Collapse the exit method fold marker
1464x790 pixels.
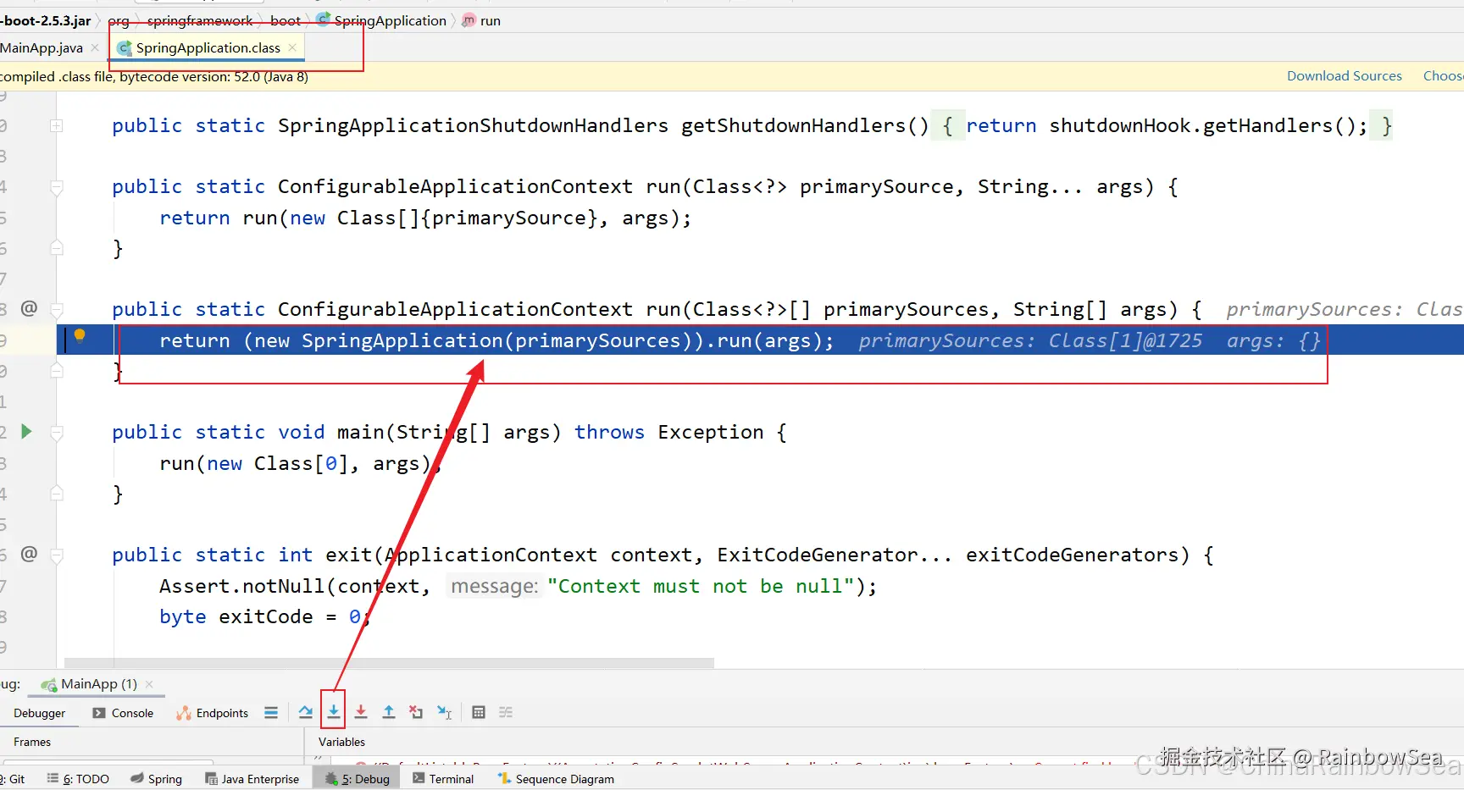point(57,555)
